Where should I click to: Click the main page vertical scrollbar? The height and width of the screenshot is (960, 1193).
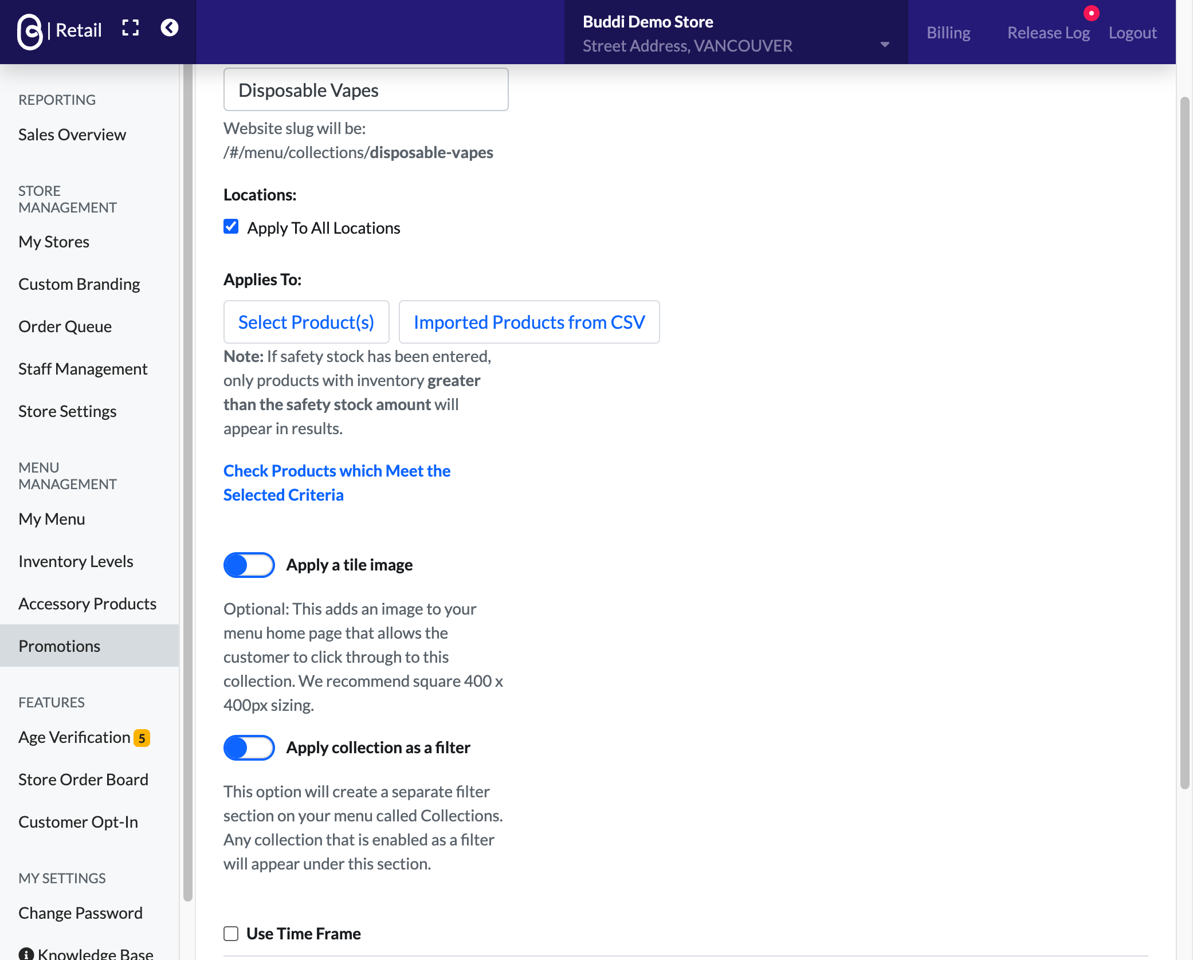1184,444
